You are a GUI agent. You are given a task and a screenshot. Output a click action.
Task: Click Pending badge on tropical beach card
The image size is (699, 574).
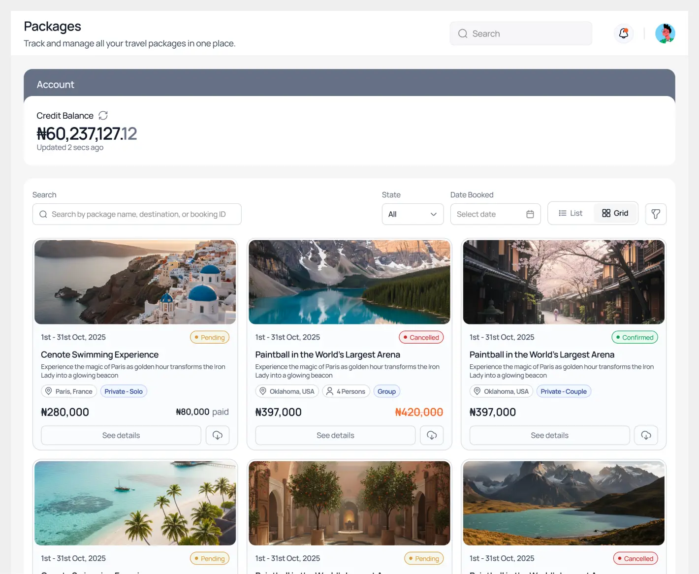[210, 558]
